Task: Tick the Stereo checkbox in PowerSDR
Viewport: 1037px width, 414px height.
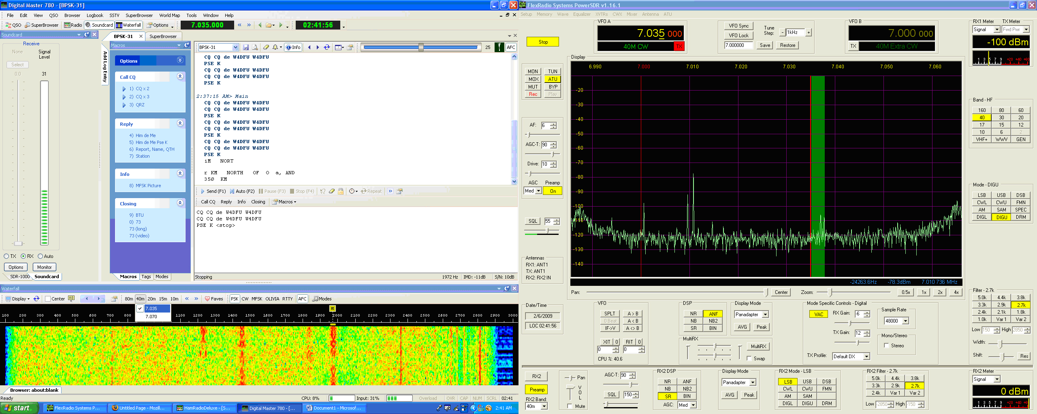Action: pos(887,346)
